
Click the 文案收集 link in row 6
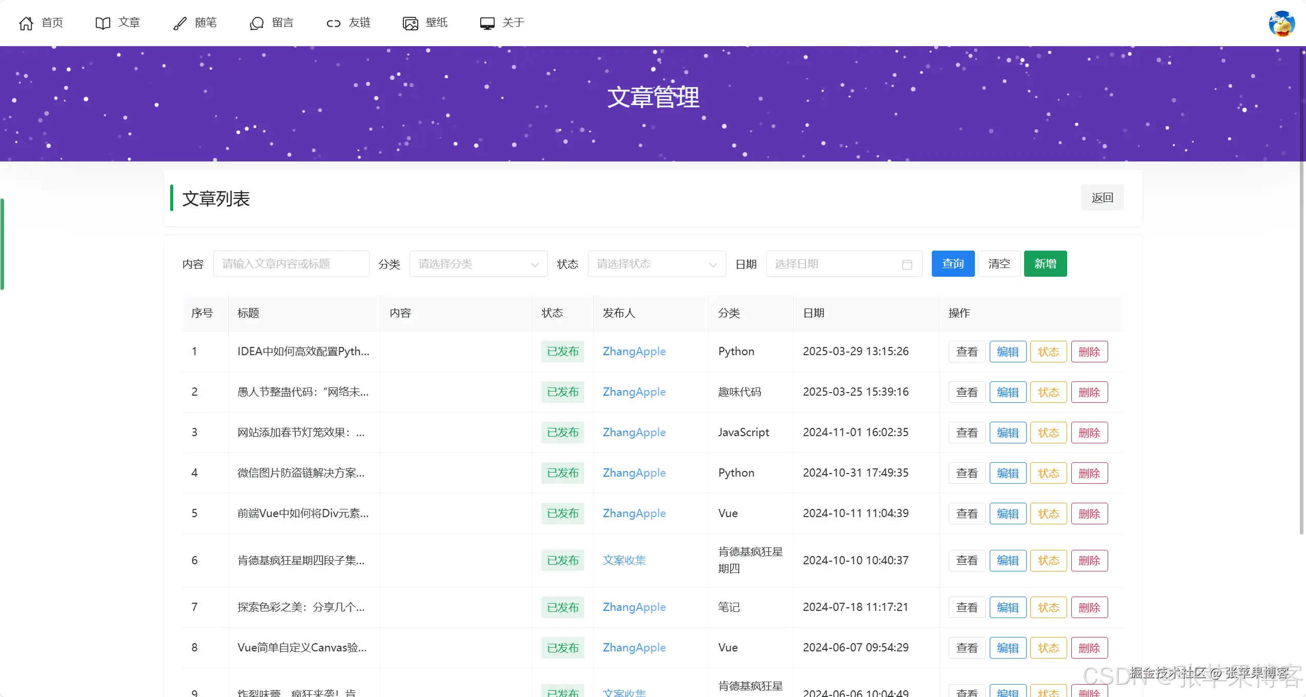(624, 560)
